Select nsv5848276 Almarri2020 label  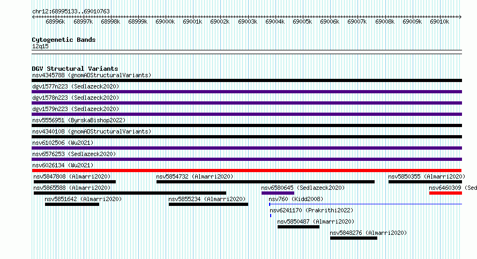368,233
